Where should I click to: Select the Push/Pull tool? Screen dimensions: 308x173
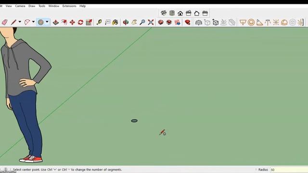[56, 22]
